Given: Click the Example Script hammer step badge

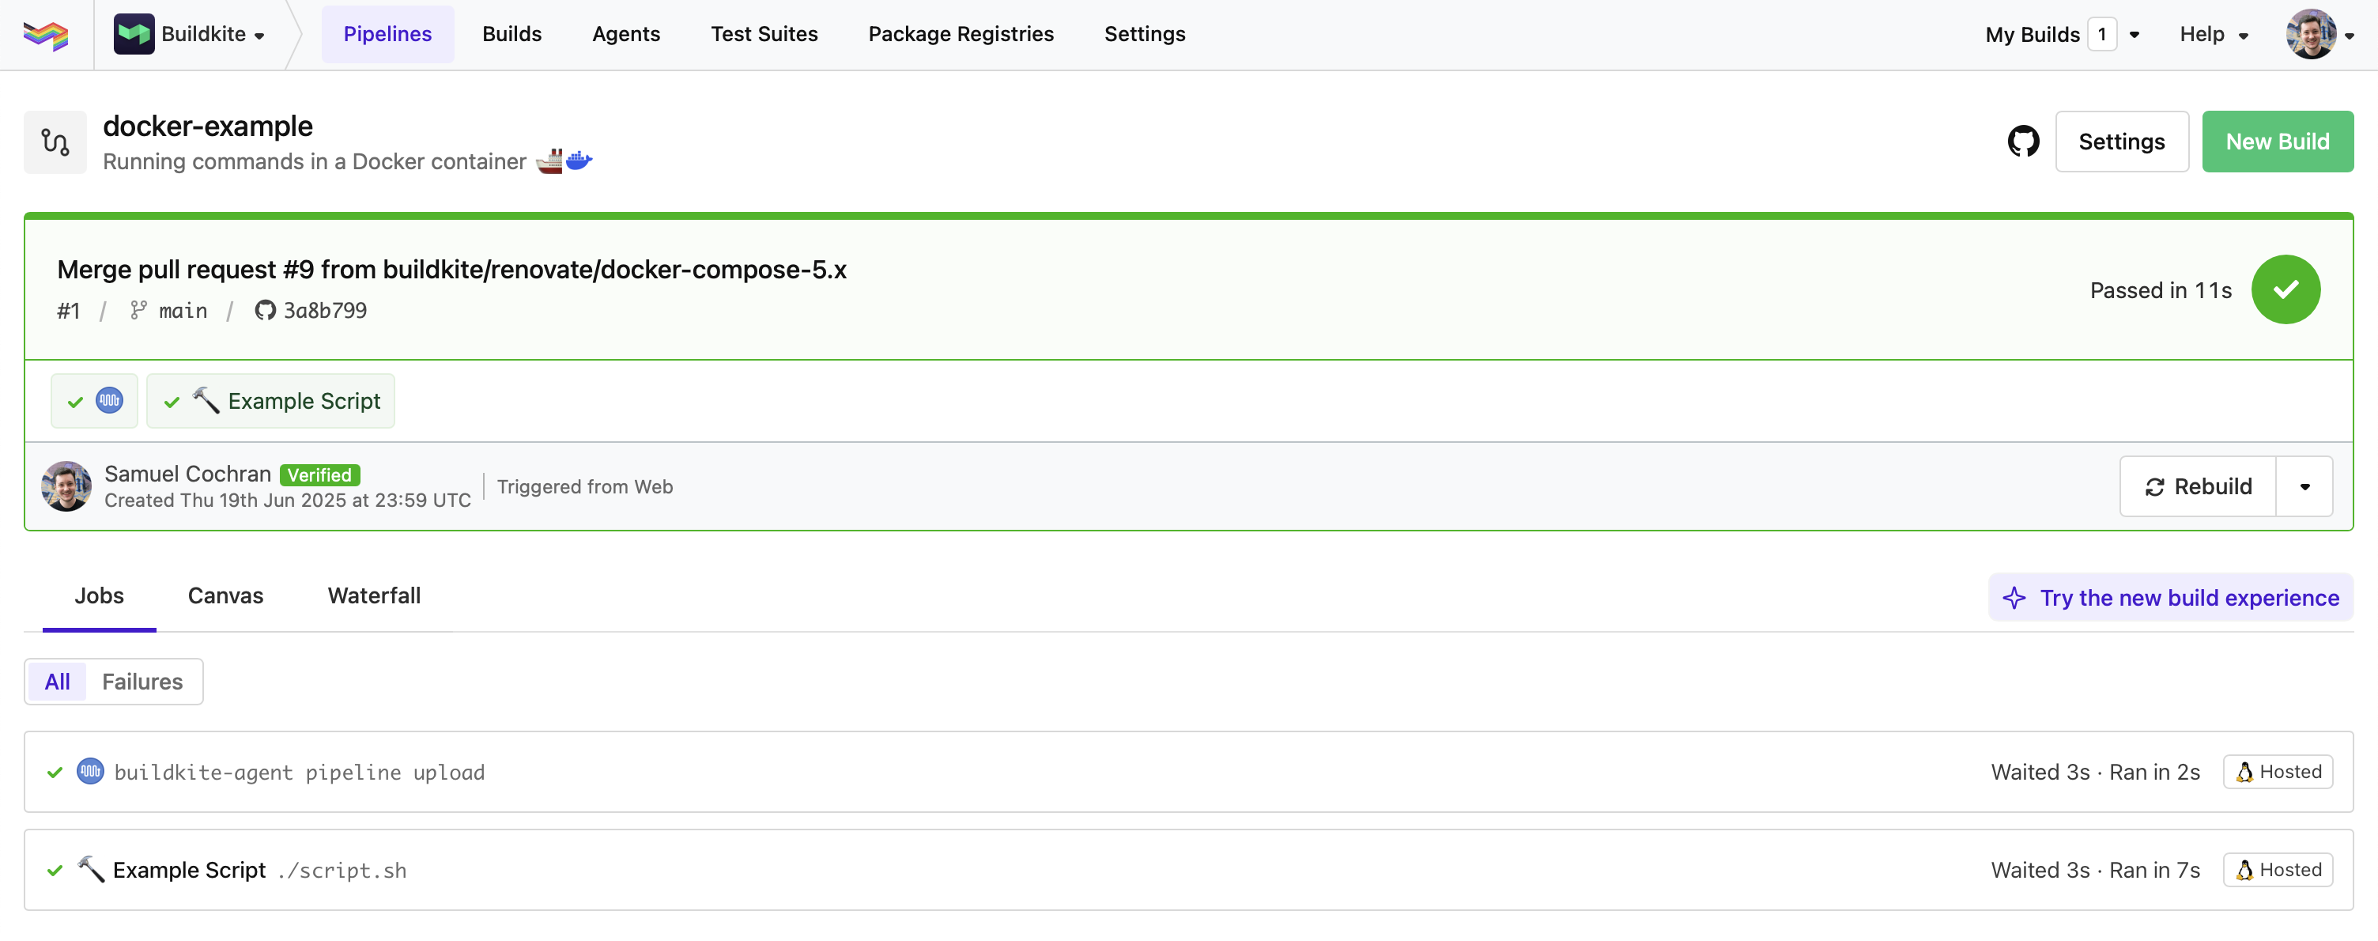Looking at the screenshot, I should point(270,401).
